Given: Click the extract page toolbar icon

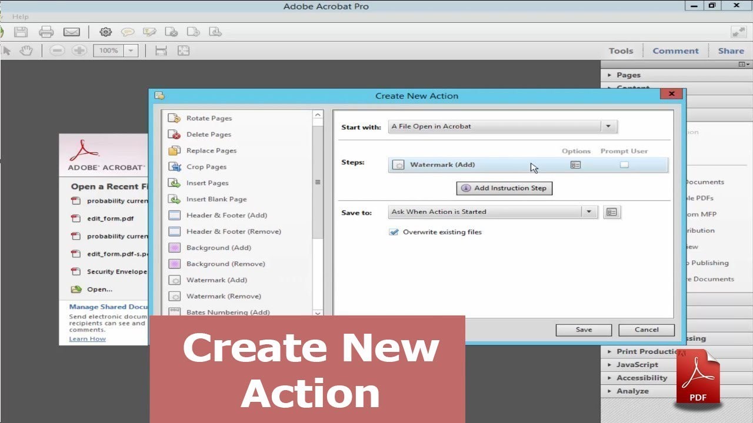Looking at the screenshot, I should (x=215, y=32).
